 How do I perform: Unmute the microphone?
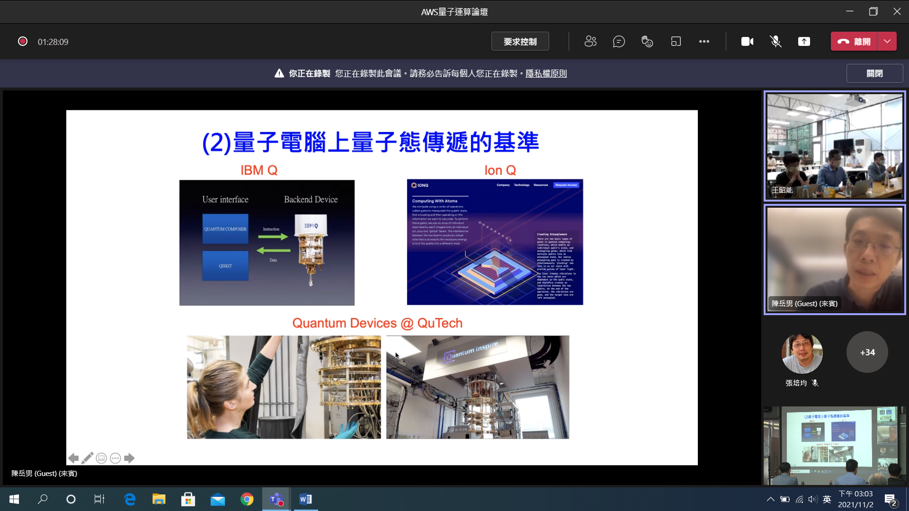click(775, 42)
